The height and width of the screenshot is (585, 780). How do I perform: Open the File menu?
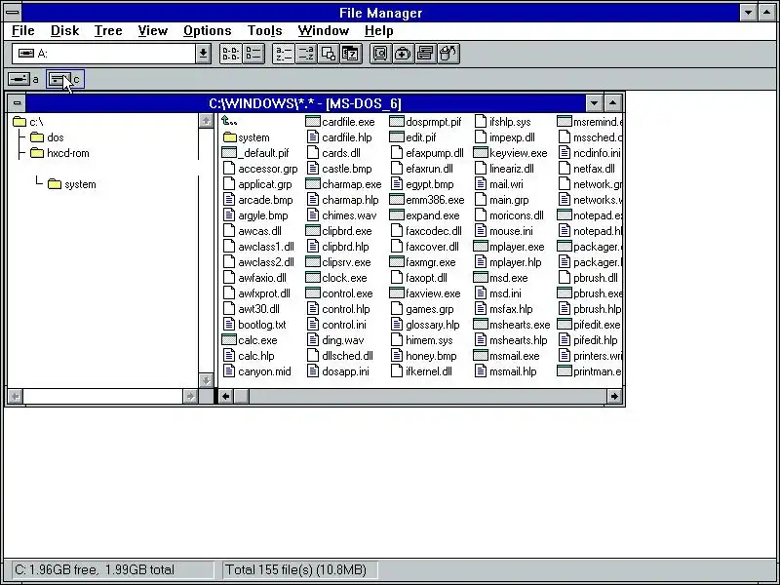(x=22, y=30)
